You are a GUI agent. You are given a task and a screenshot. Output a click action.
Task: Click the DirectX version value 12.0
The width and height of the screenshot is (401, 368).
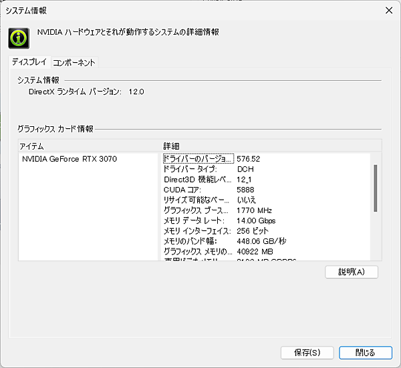coord(136,91)
